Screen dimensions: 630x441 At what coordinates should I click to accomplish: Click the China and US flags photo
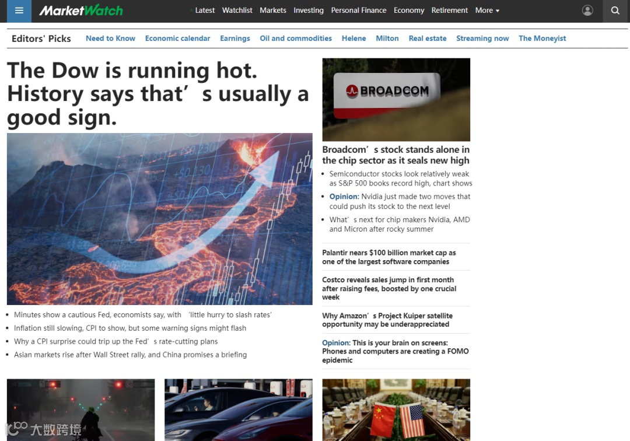coord(396,409)
